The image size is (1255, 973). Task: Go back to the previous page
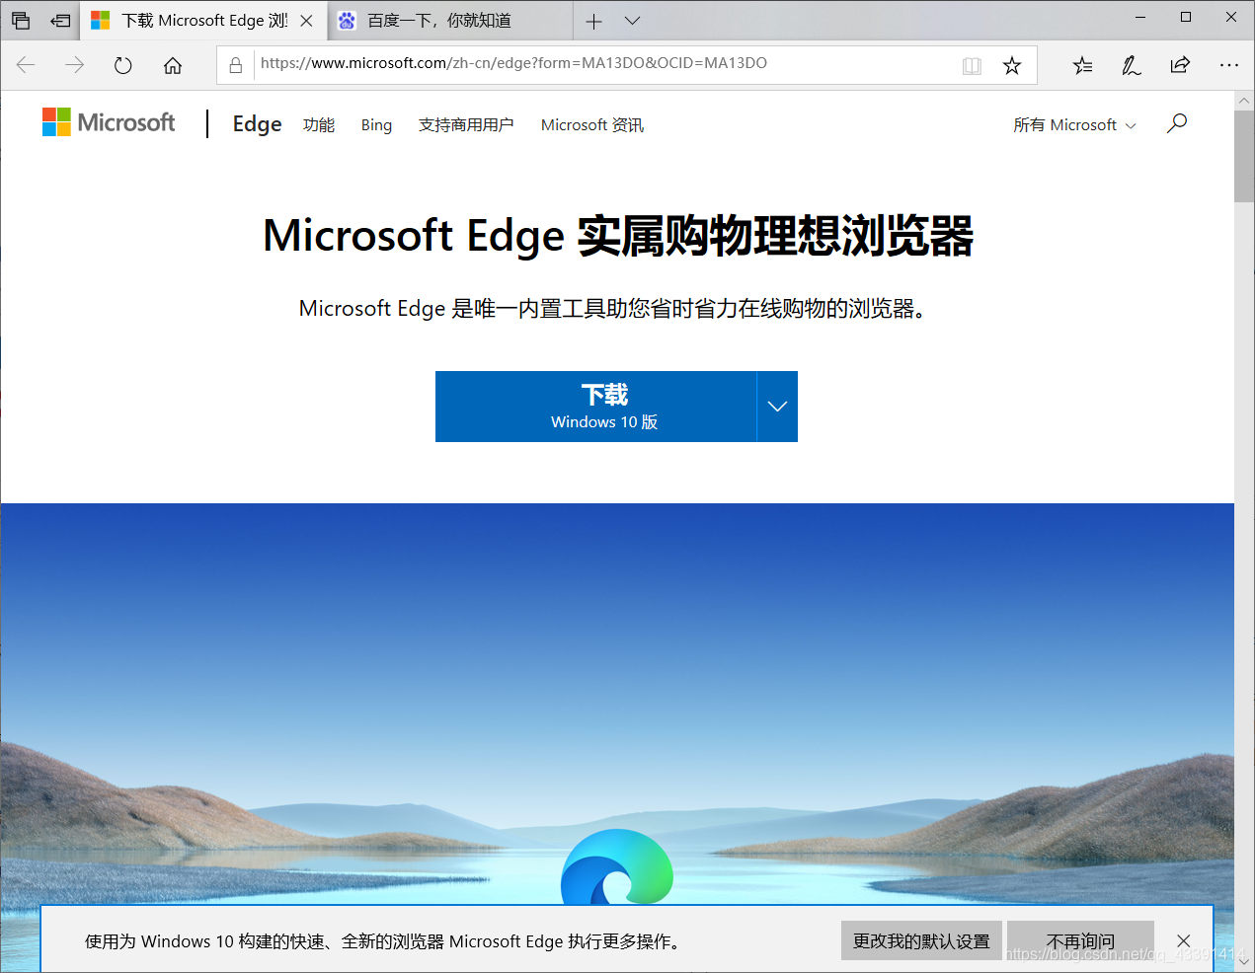pyautogui.click(x=26, y=65)
